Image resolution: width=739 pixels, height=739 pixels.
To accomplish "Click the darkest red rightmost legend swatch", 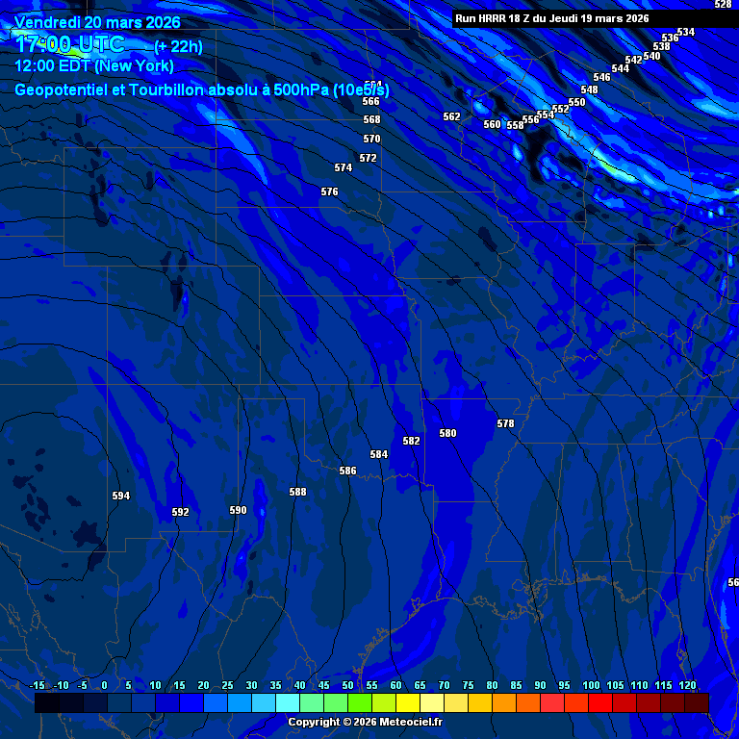I will click(x=697, y=703).
